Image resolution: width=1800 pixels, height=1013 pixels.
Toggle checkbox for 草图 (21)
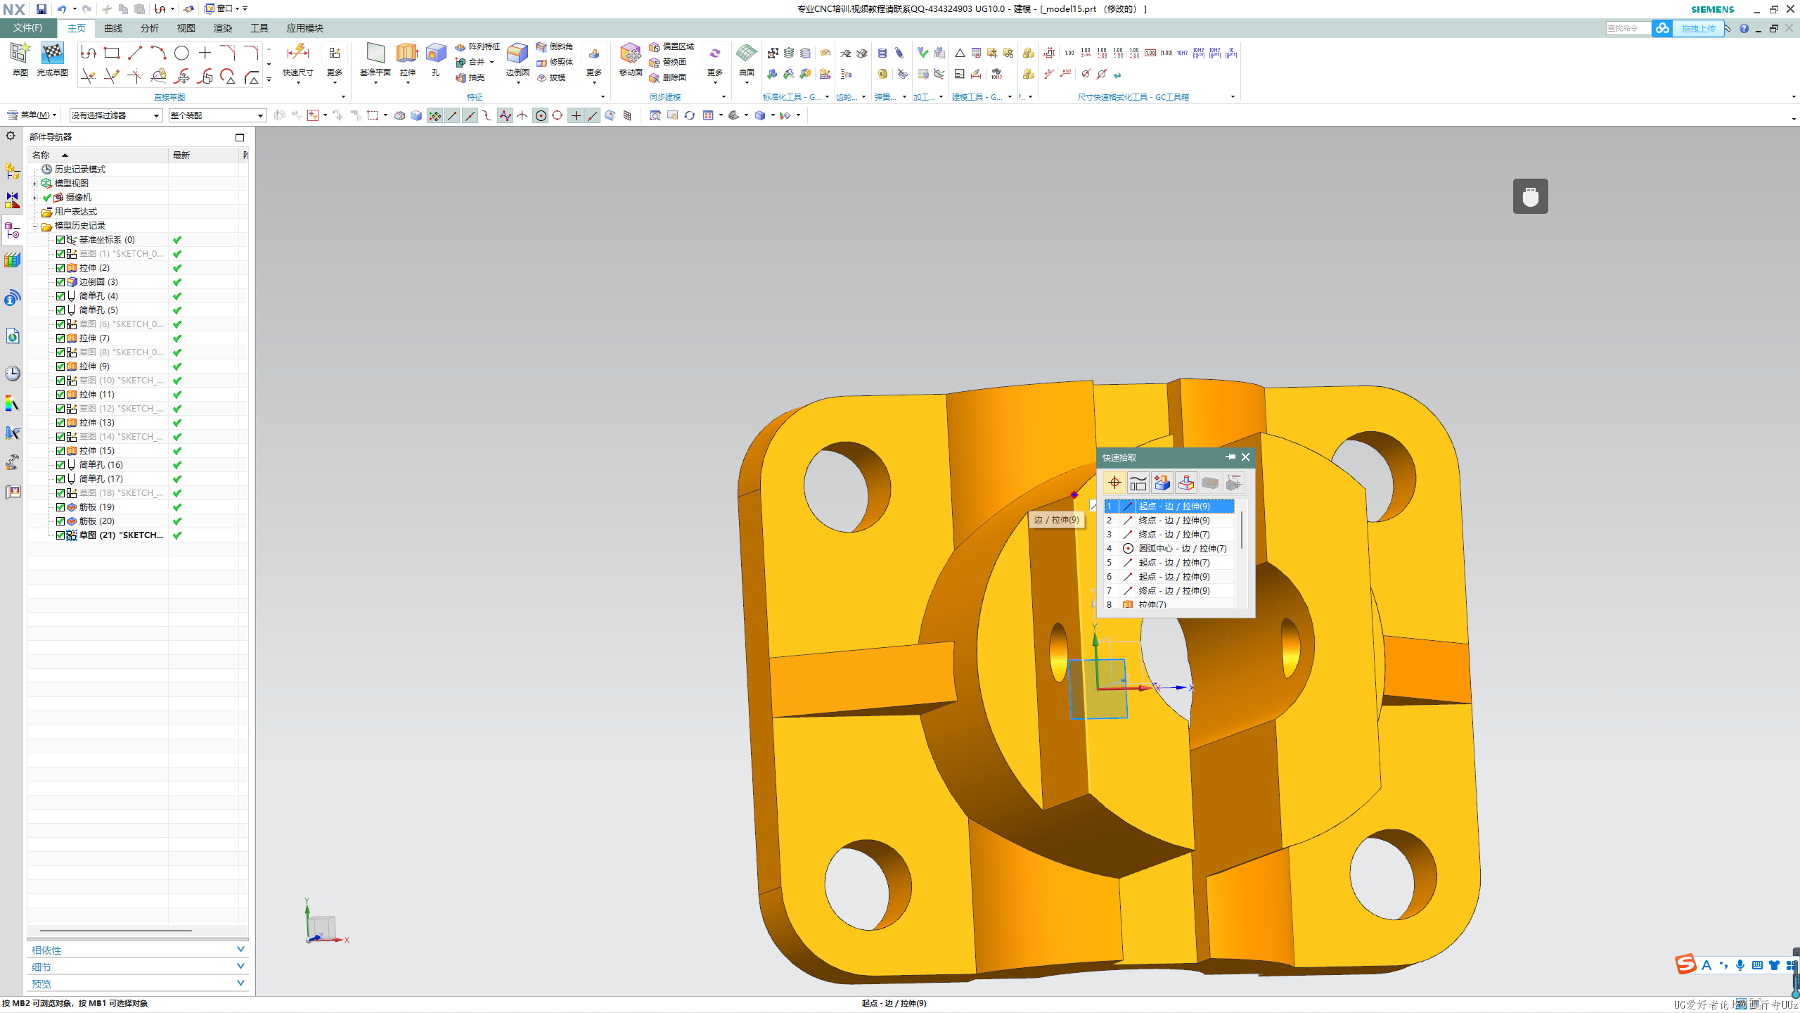point(60,535)
